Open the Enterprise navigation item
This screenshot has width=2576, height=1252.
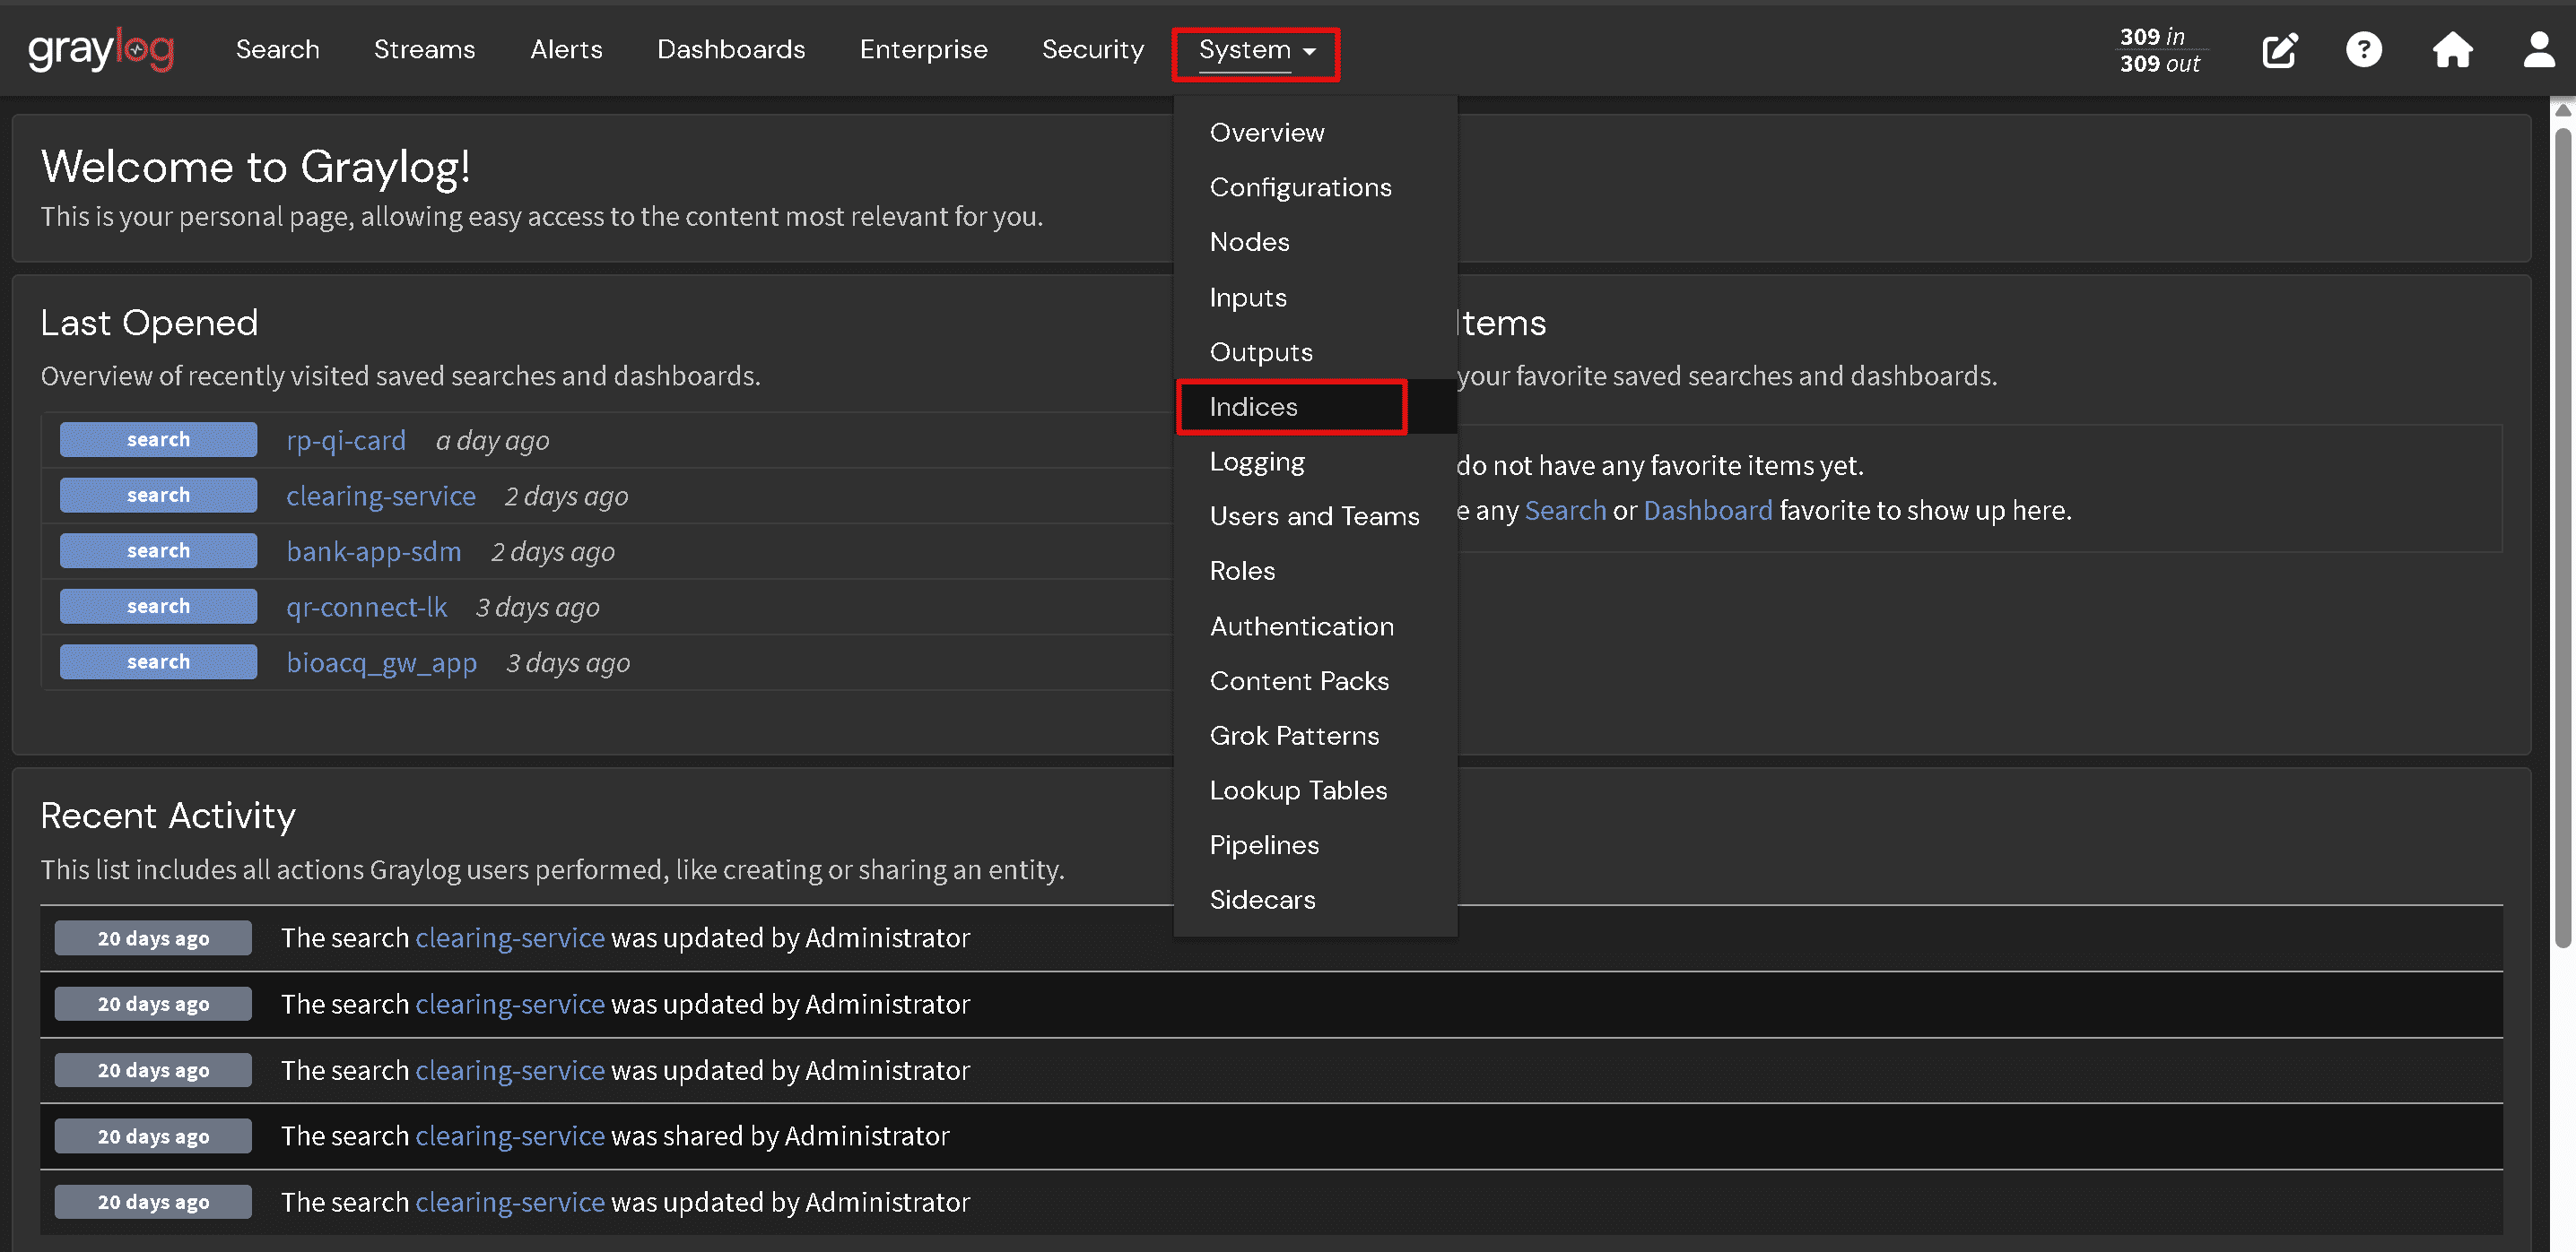tap(923, 50)
